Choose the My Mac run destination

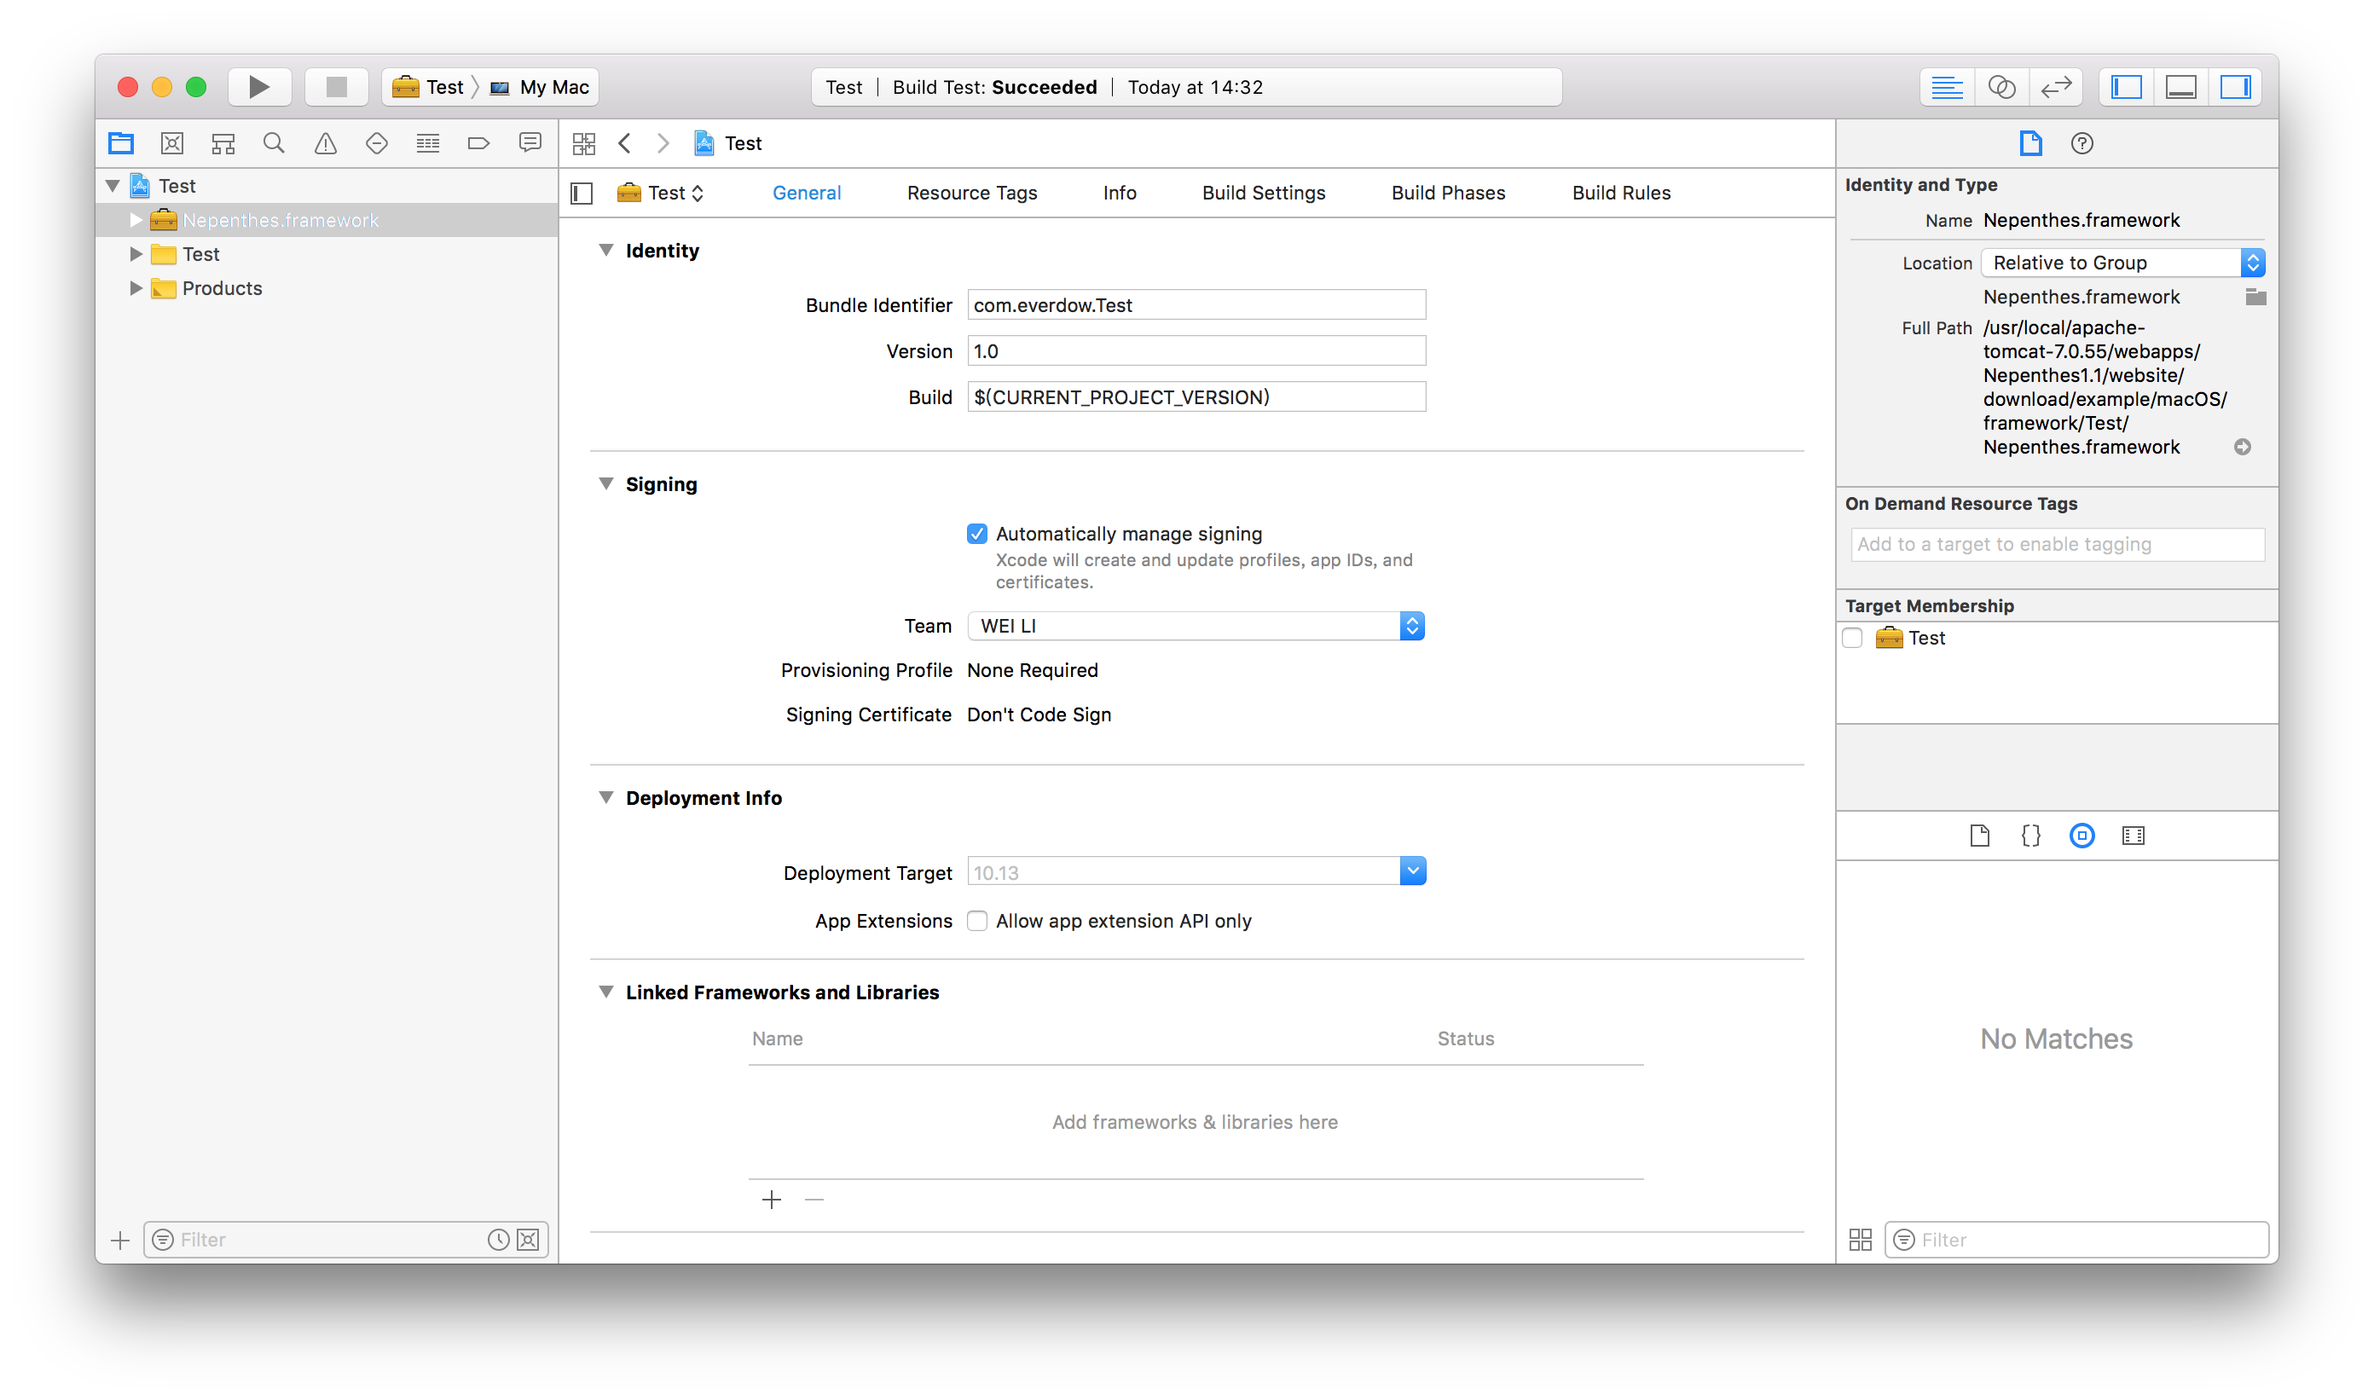tap(540, 87)
